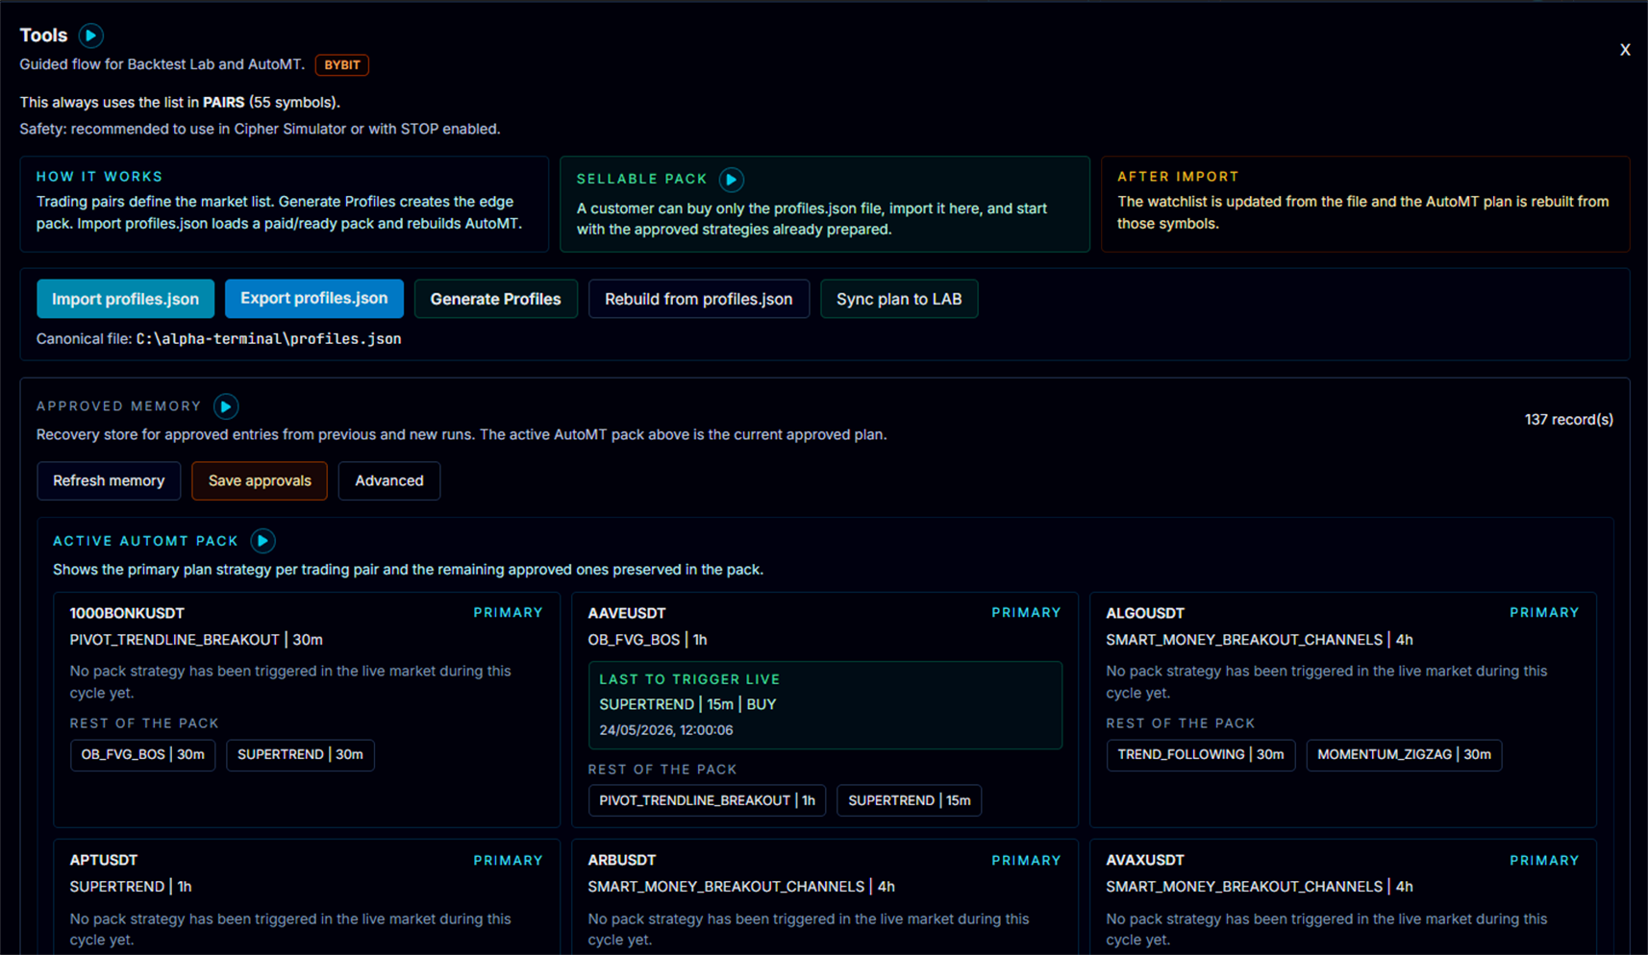This screenshot has height=955, width=1648.
Task: Click Generate Profiles button
Action: click(x=495, y=299)
